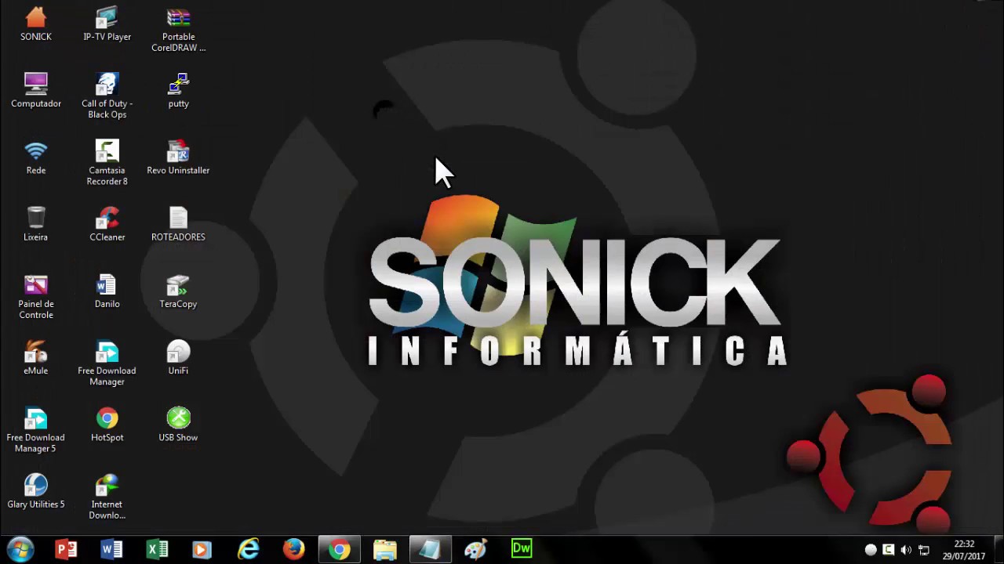1004x564 pixels.
Task: Open Excel from the taskbar
Action: [x=157, y=549]
